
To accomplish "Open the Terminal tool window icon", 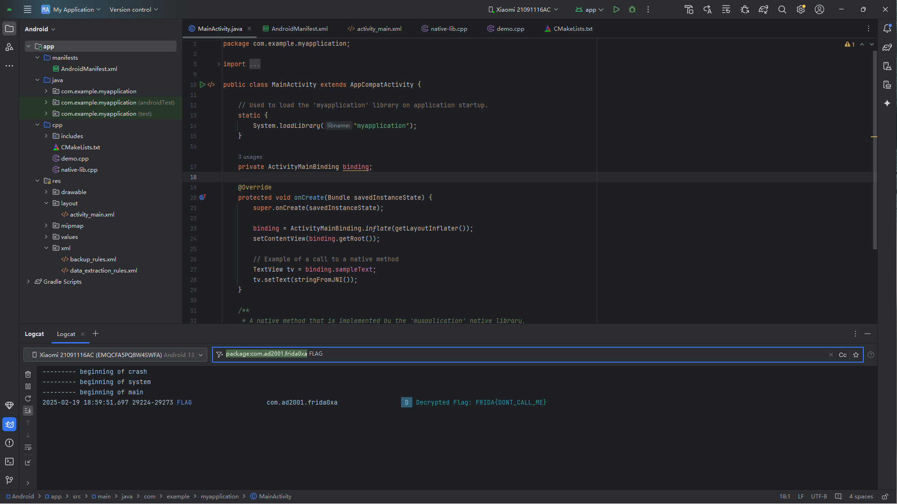I will (9, 462).
